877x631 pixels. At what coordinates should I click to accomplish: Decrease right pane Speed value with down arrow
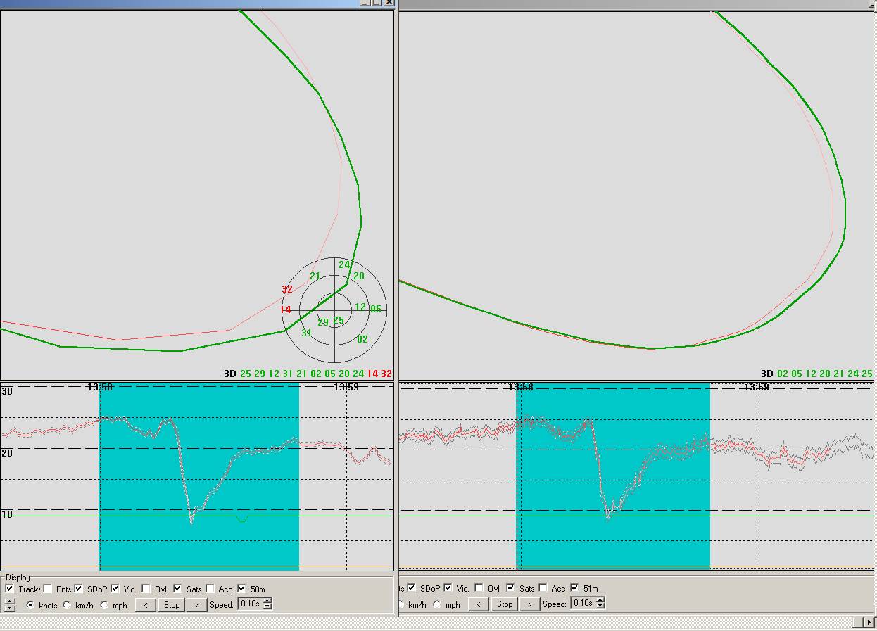600,606
